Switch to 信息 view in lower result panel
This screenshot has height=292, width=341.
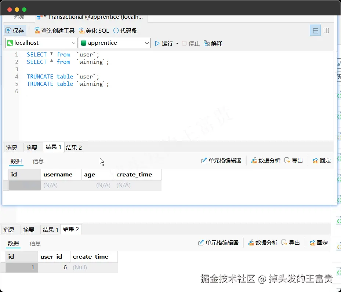tap(35, 243)
